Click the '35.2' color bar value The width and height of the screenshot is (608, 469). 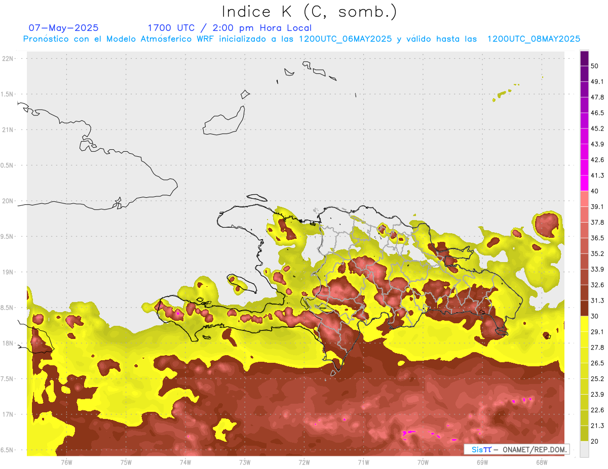point(597,253)
